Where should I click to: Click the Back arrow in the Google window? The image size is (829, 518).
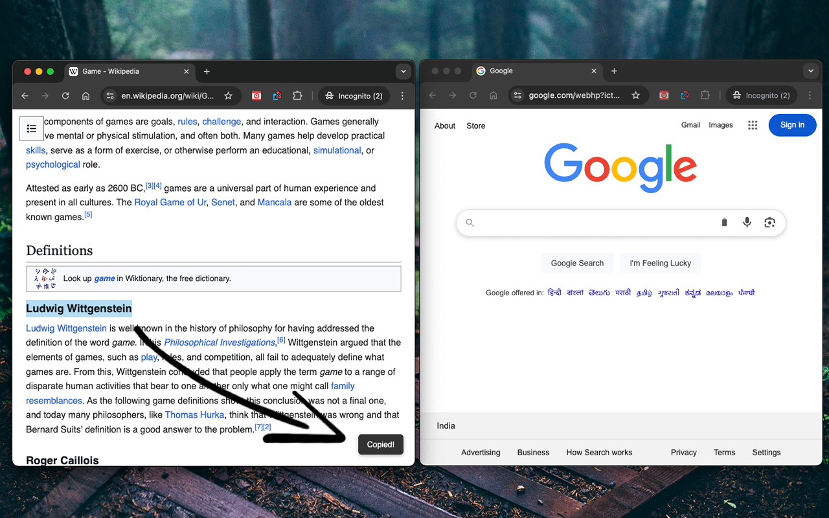click(432, 95)
